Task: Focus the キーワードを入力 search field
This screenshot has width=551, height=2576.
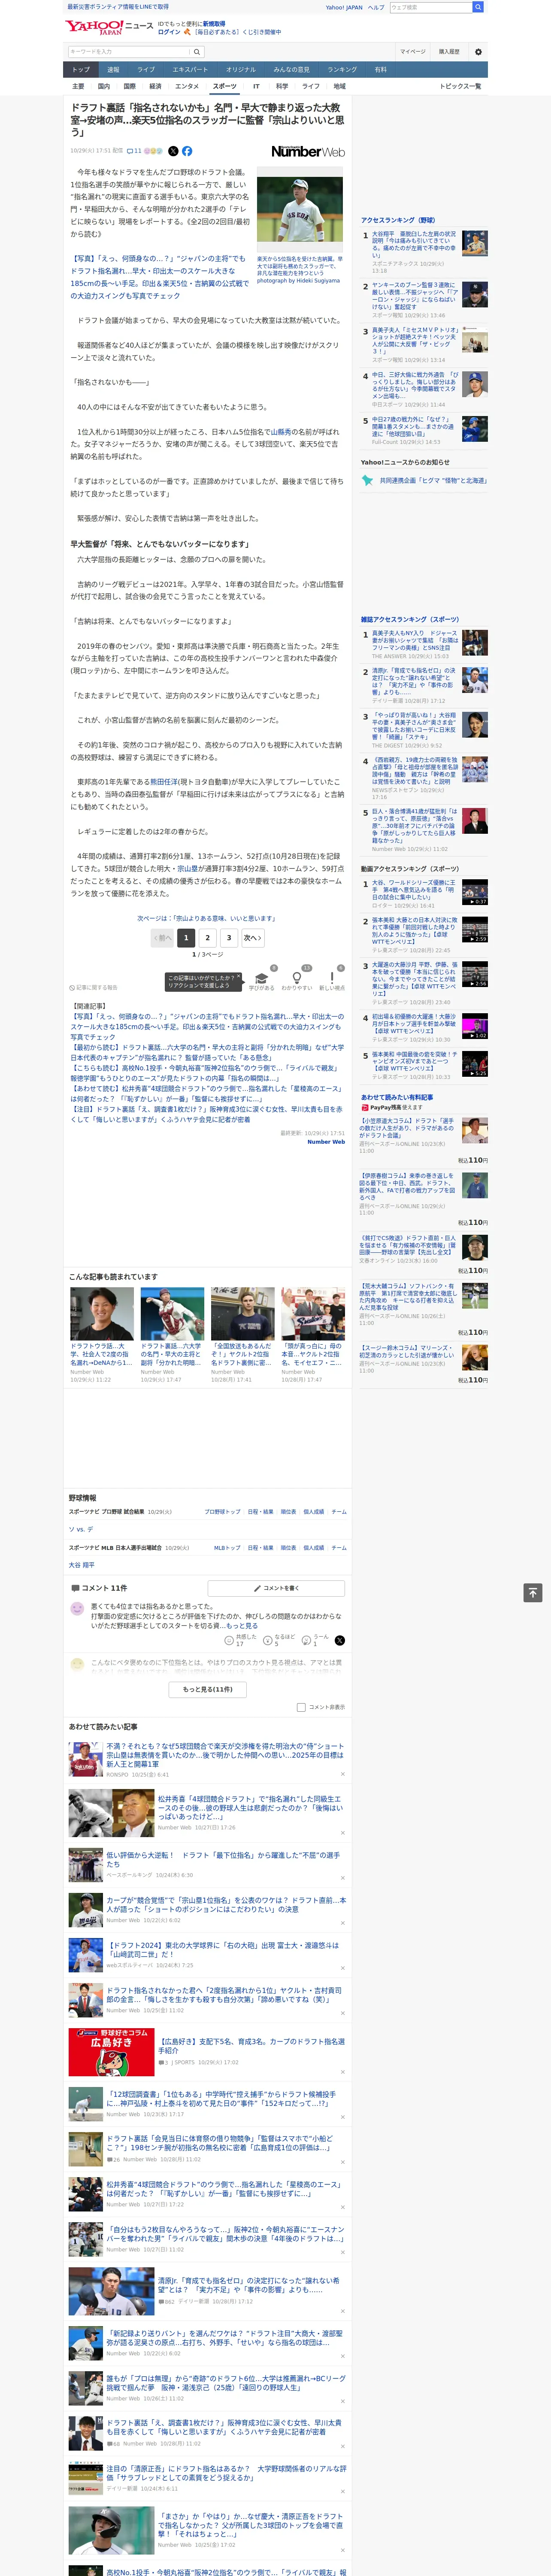Action: 129,52
